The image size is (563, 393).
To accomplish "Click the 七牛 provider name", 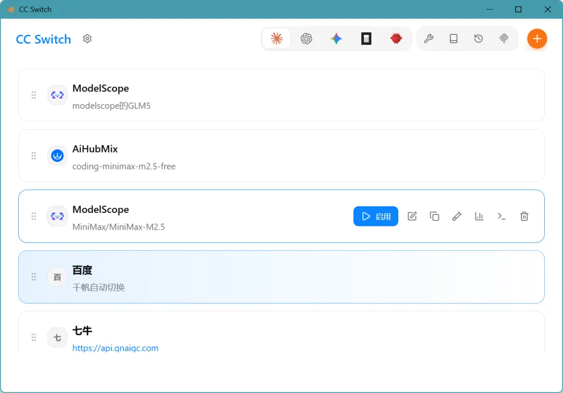I will pyautogui.click(x=82, y=331).
